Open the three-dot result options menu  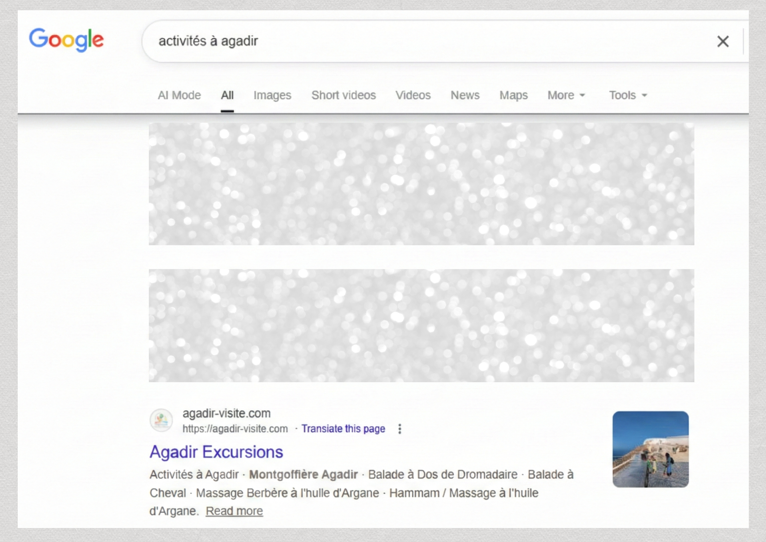[x=400, y=429]
